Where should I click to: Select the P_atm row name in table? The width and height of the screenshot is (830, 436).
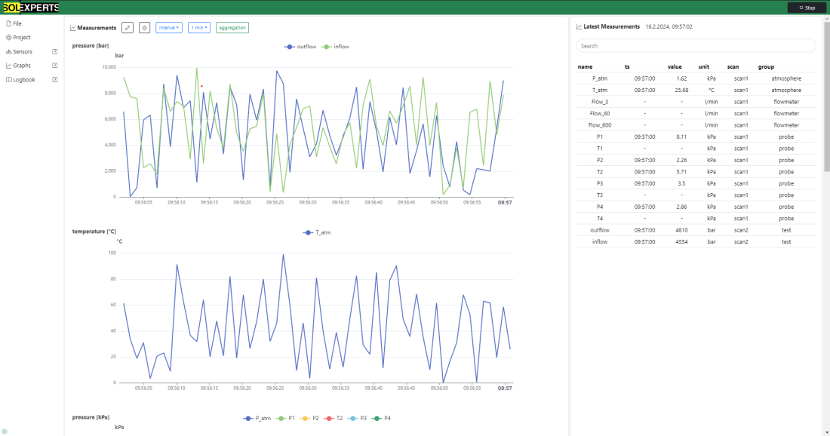click(600, 78)
